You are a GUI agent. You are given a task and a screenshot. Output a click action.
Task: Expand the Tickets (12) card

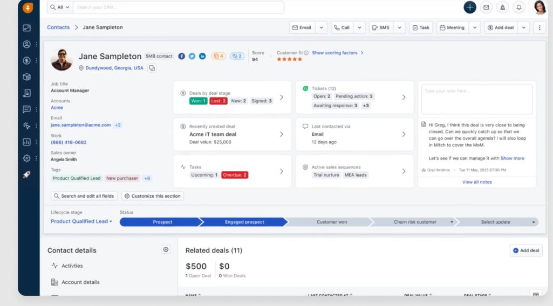pos(404,97)
